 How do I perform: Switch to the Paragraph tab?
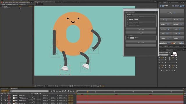point(162,50)
